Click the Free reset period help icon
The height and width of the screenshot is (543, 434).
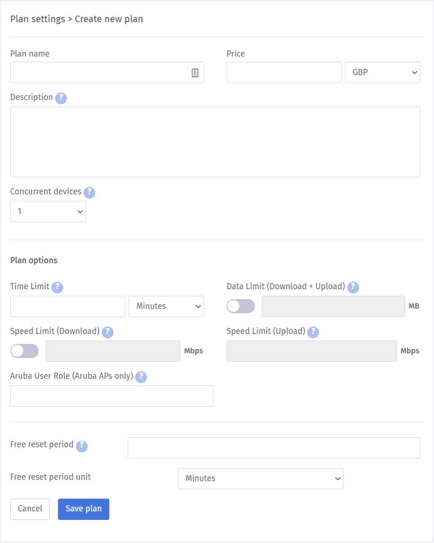(x=82, y=446)
